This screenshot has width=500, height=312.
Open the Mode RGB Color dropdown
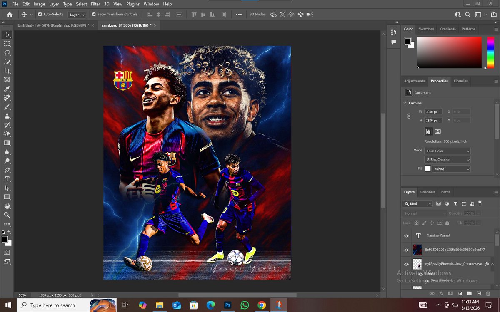(447, 151)
